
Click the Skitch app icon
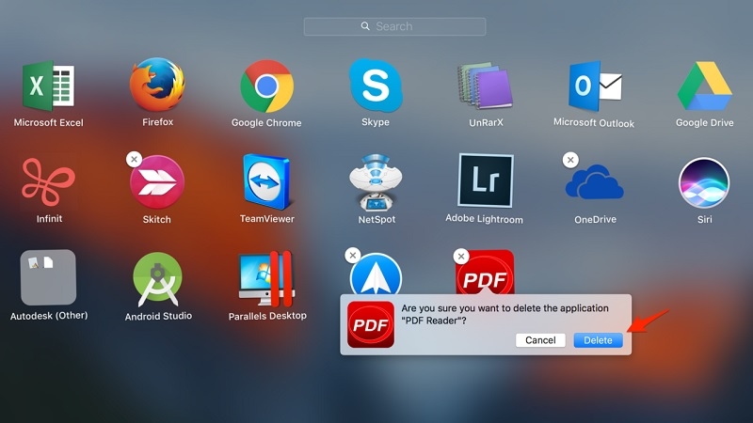(x=157, y=181)
